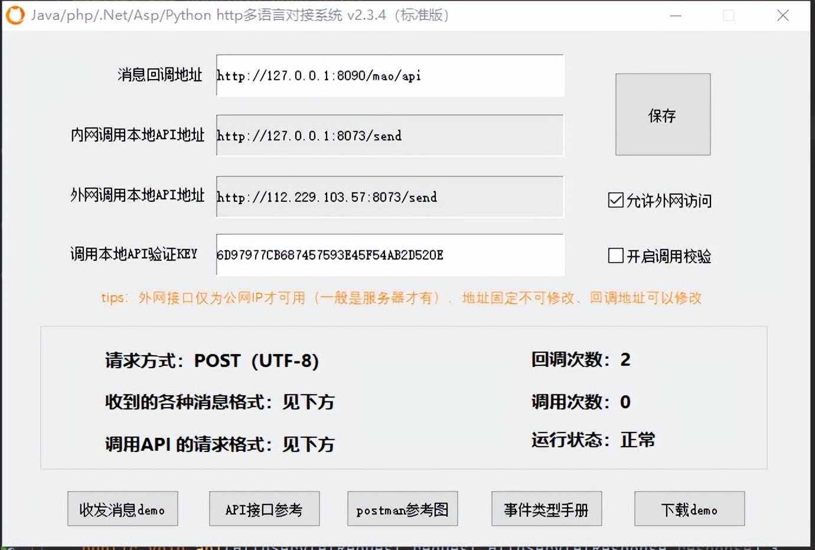The image size is (815, 550).
Task: Uncheck the 允许外网访问 checkbox
Action: 615,201
